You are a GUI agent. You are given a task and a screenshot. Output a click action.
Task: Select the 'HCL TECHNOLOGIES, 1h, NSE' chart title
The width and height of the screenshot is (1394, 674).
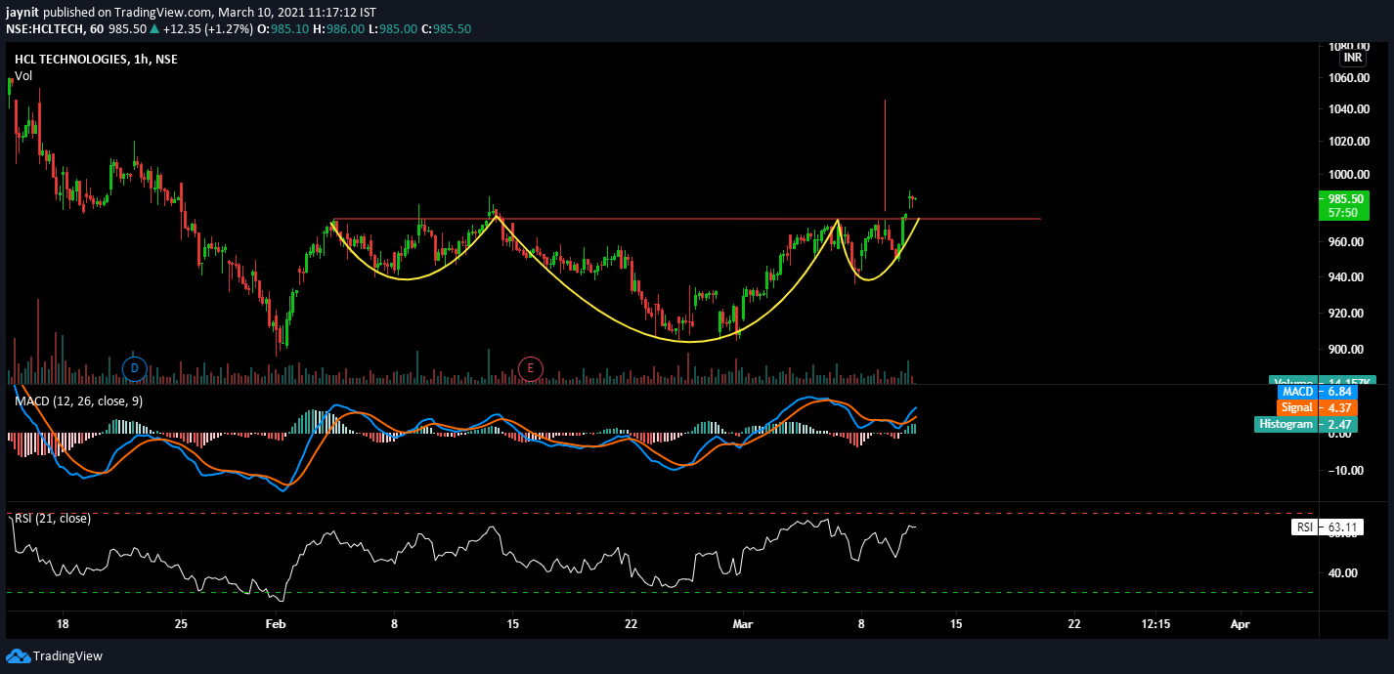coord(96,60)
